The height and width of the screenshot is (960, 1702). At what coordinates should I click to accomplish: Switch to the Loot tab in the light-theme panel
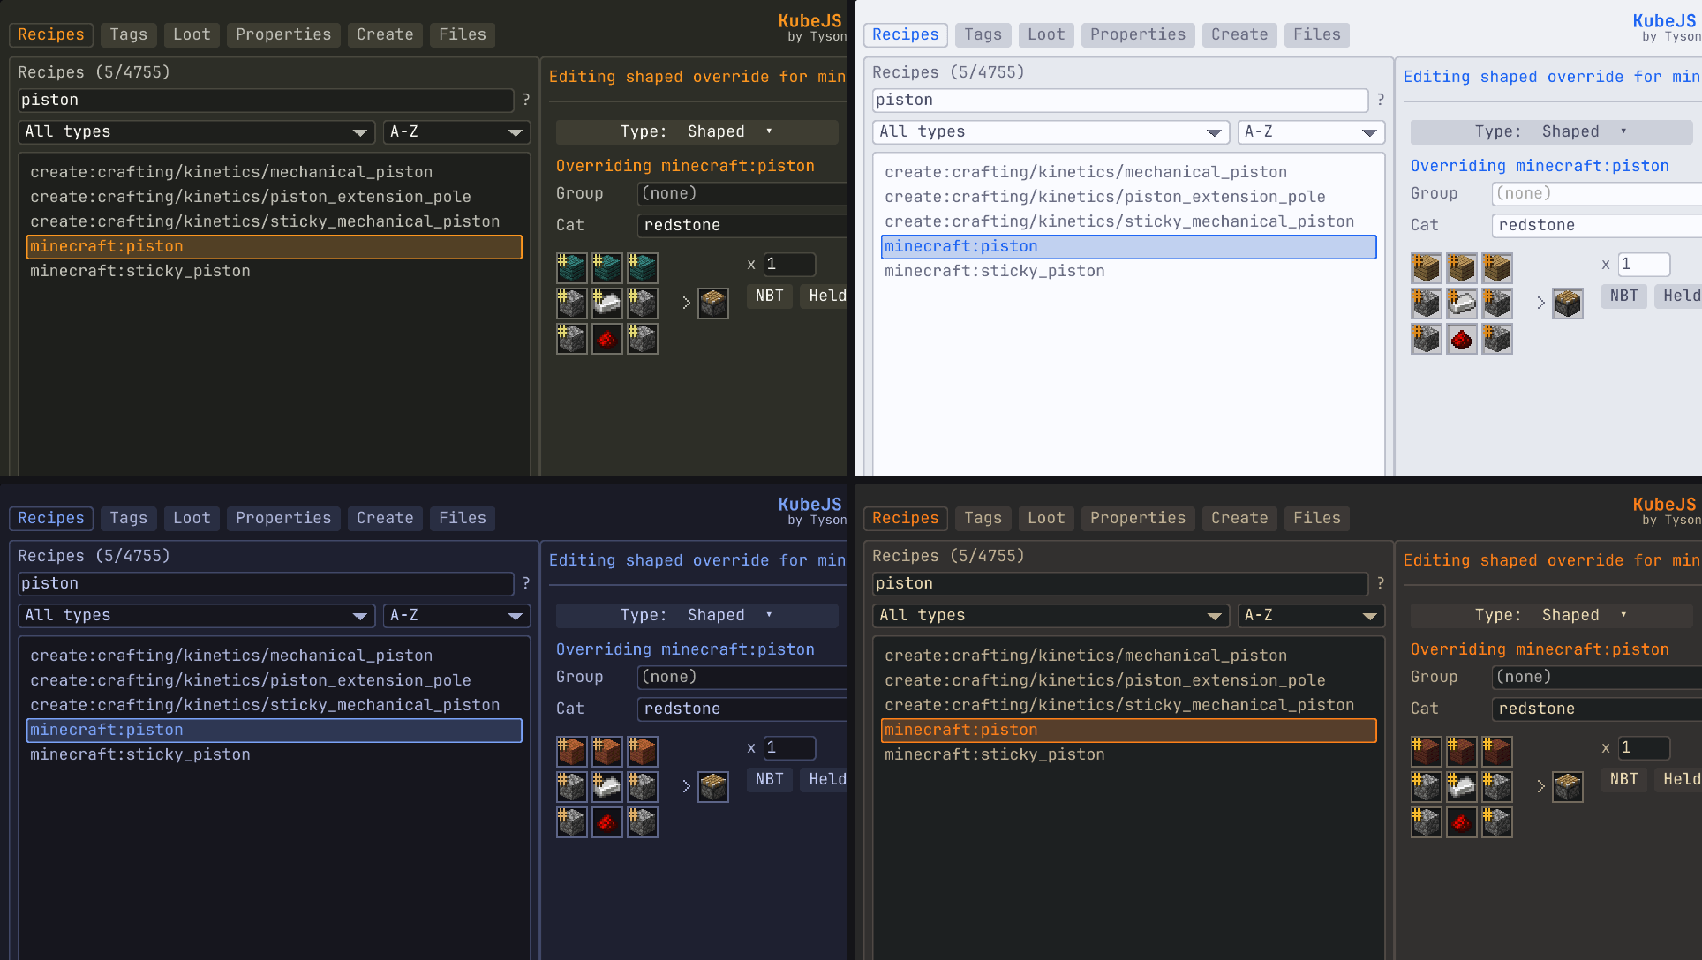tap(1046, 35)
